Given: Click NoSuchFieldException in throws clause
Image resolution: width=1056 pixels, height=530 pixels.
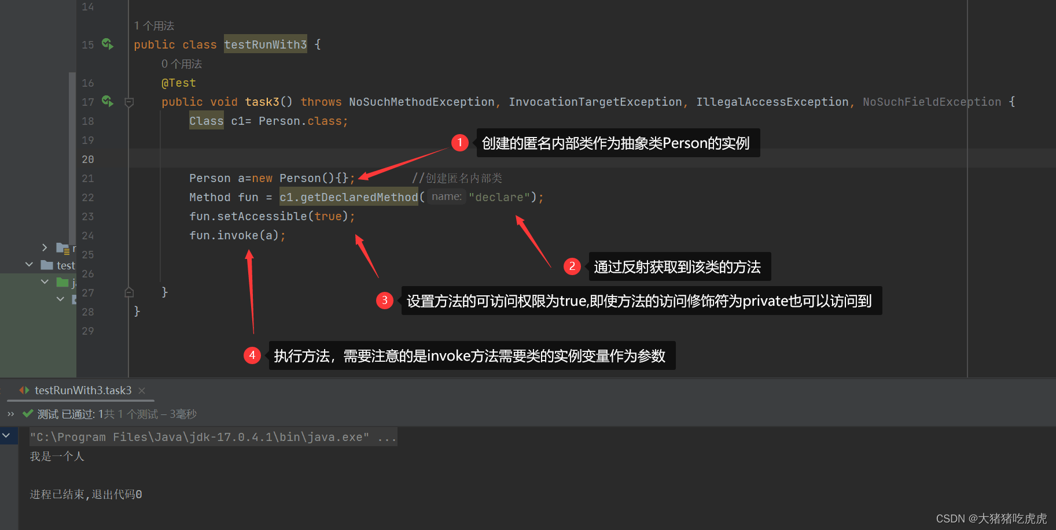Looking at the screenshot, I should pos(932,102).
